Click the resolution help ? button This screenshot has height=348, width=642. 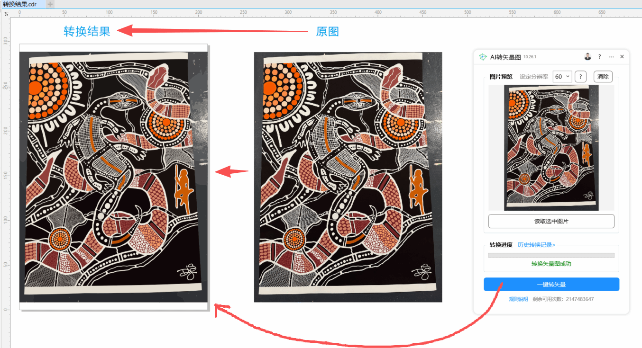pos(580,77)
